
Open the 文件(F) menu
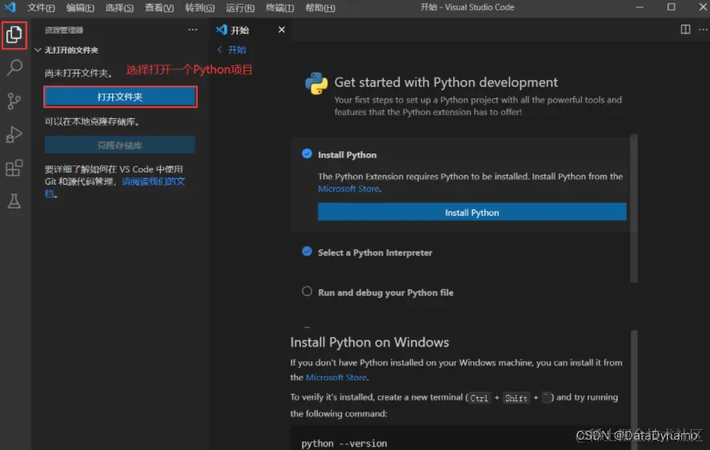click(41, 8)
